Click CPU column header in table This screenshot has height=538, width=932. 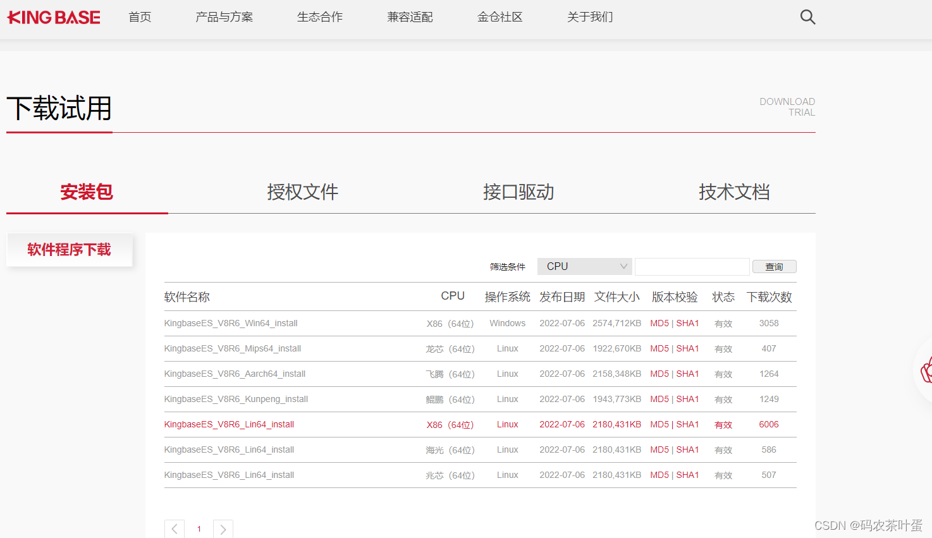(453, 296)
